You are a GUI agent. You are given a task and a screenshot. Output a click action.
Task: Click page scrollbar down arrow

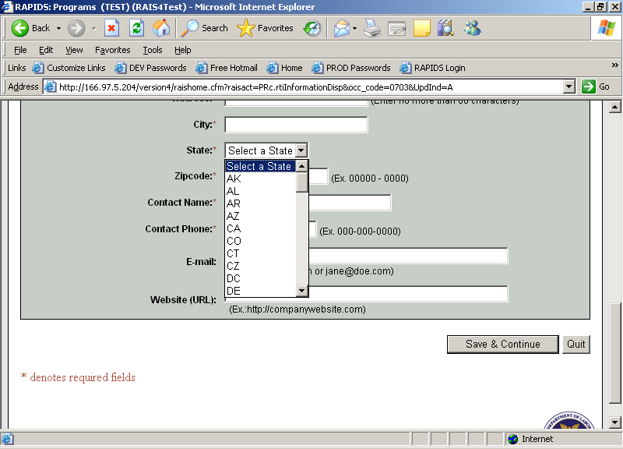tap(614, 422)
